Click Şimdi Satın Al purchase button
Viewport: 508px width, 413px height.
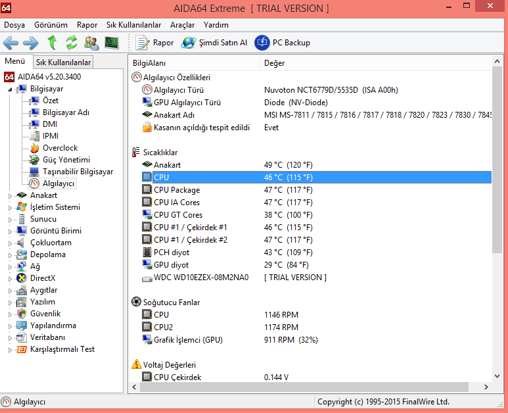click(214, 43)
